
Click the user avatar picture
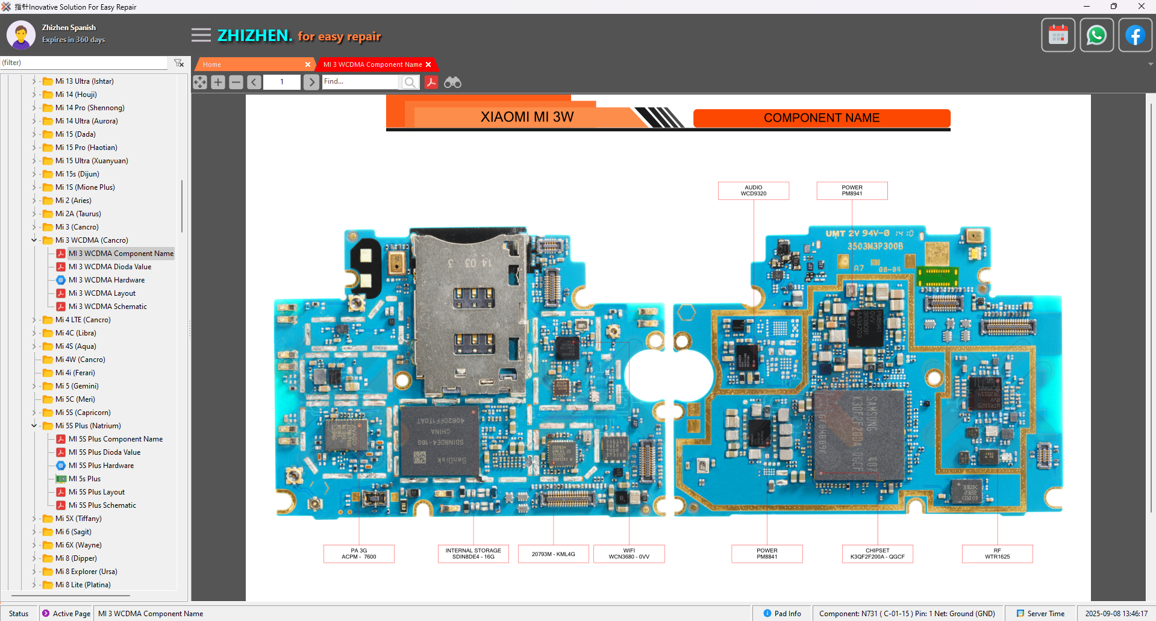pyautogui.click(x=21, y=35)
